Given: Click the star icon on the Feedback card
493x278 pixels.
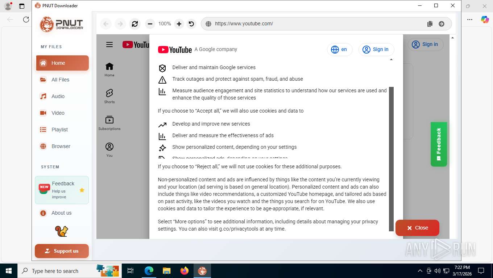Looking at the screenshot, I should (x=82, y=190).
